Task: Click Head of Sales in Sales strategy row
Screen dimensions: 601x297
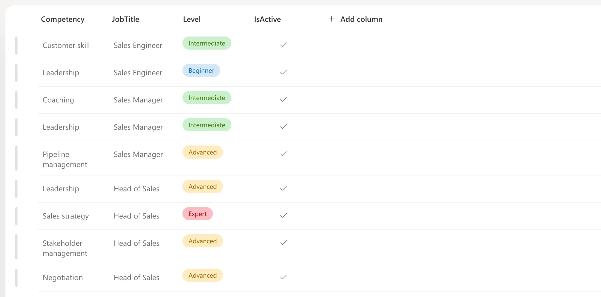Action: pos(137,216)
